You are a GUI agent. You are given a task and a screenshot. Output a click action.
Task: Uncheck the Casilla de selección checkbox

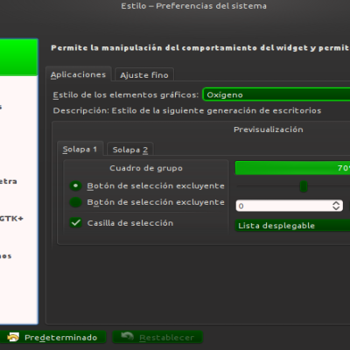point(75,223)
